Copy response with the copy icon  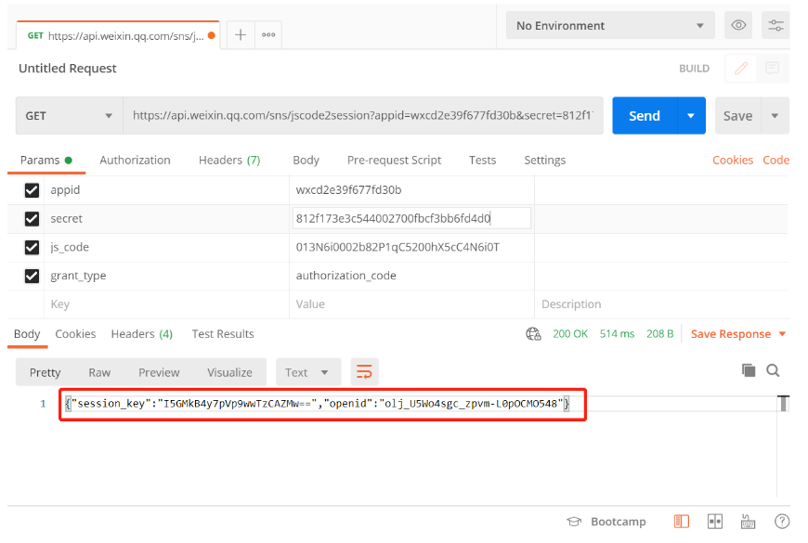coord(749,370)
